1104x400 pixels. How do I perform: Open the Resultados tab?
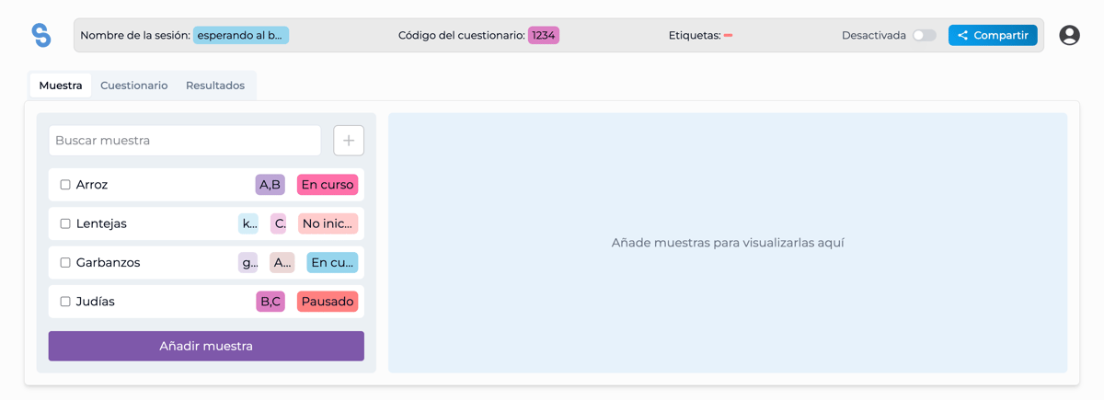pos(215,86)
